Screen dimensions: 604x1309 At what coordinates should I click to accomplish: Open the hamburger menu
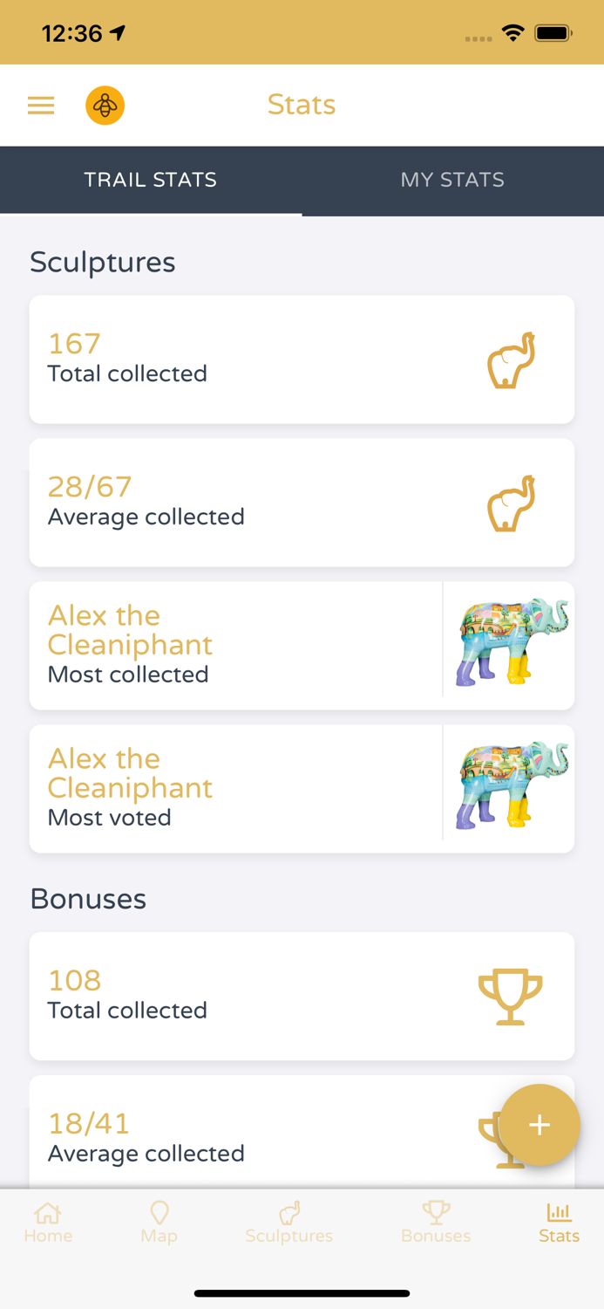[41, 106]
